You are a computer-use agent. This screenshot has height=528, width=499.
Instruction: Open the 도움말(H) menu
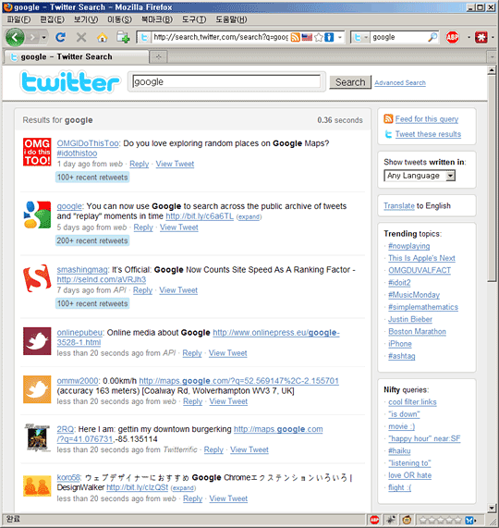[x=231, y=19]
